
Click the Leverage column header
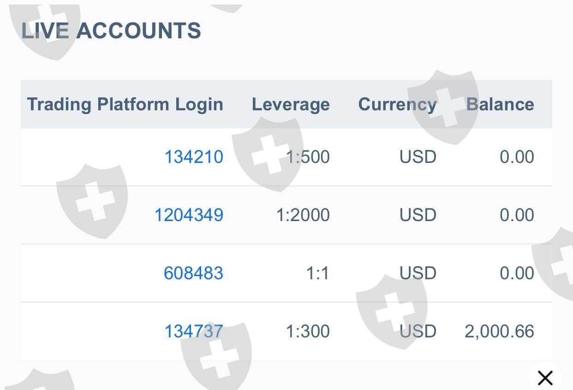(291, 105)
